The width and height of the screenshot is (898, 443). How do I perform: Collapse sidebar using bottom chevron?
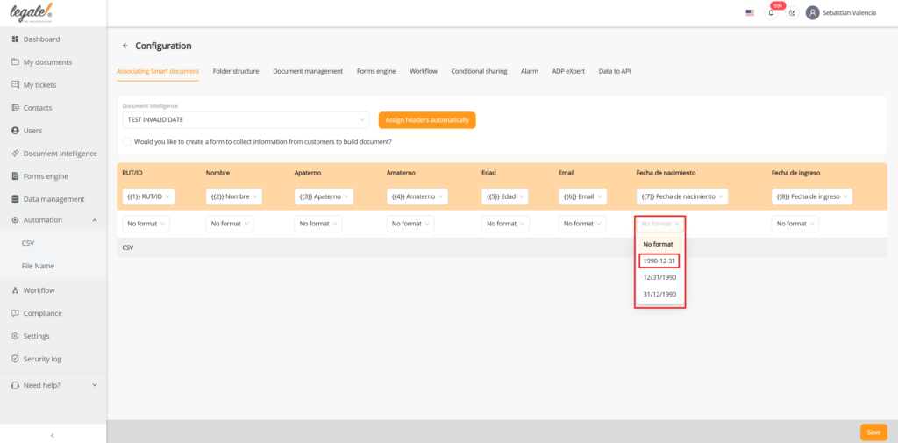point(53,436)
